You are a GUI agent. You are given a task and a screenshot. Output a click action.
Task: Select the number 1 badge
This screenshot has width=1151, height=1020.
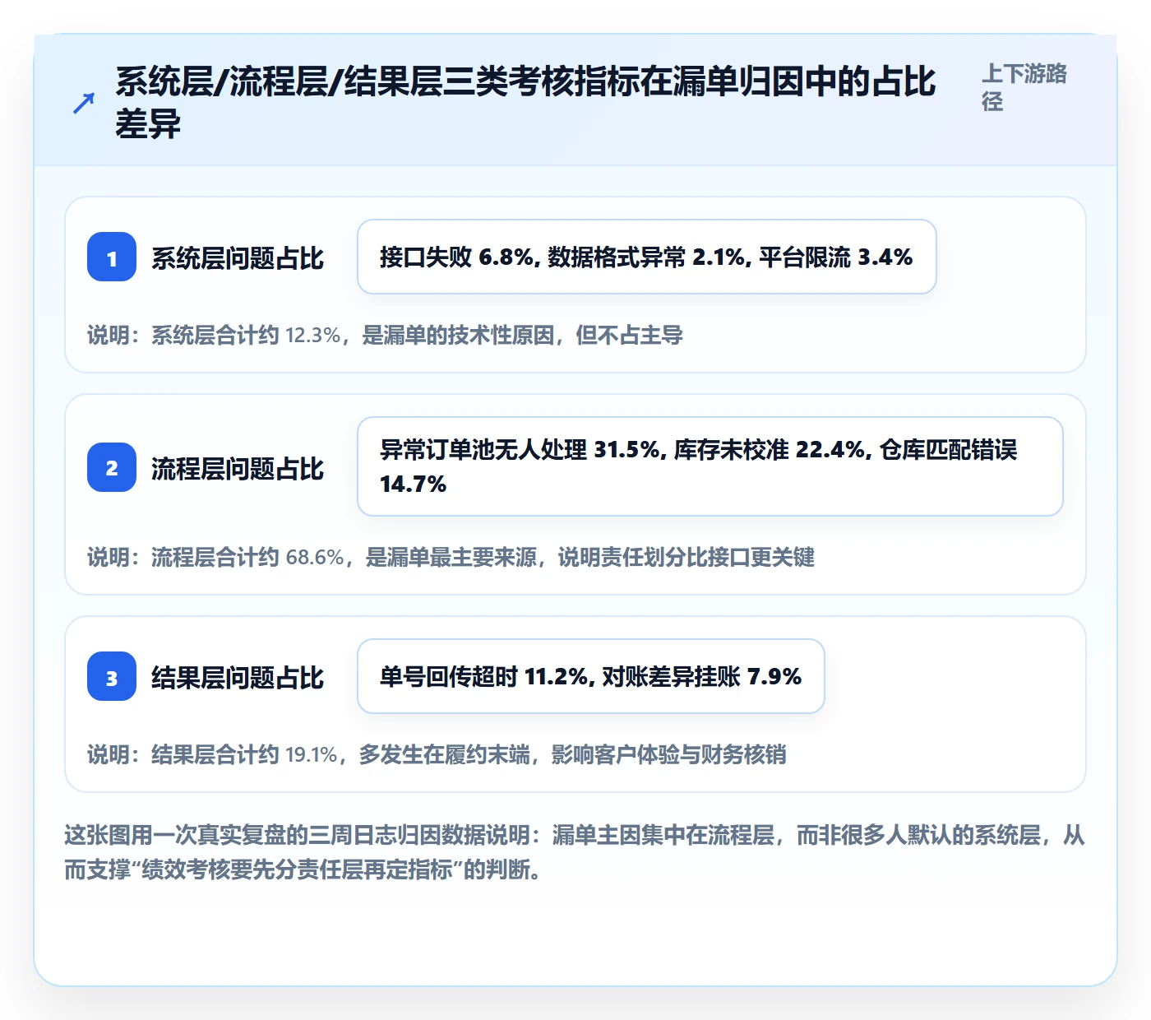(112, 257)
